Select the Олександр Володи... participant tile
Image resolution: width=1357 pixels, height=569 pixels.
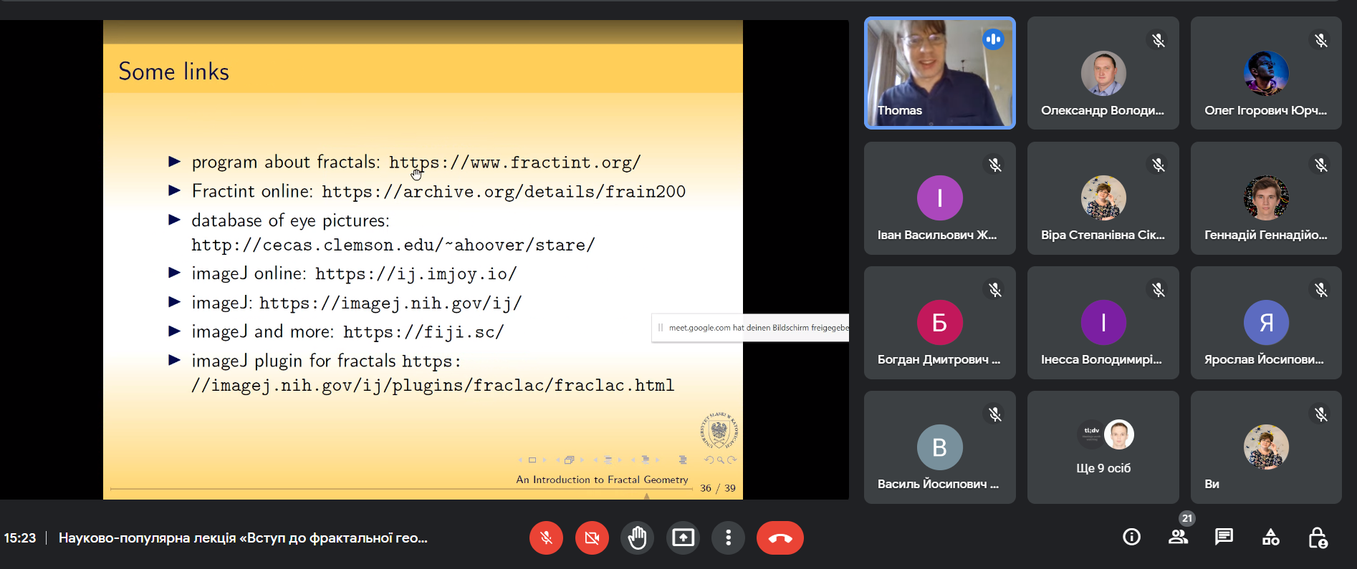tap(1103, 73)
